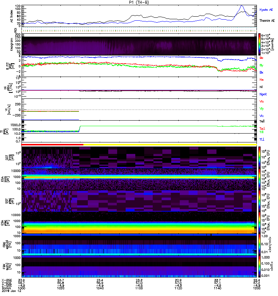Select the red Bz legend entry

coord(262,58)
